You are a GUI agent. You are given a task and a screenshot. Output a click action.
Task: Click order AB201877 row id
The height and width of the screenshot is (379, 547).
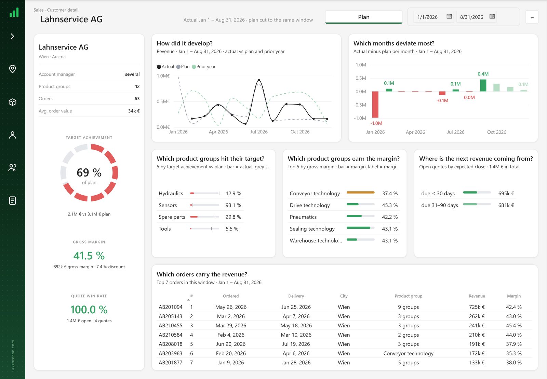[171, 363]
